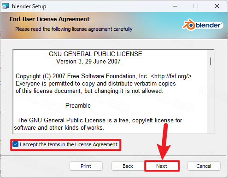Click the "blender Setup" title bar text
The height and width of the screenshot is (178, 228).
29,6
